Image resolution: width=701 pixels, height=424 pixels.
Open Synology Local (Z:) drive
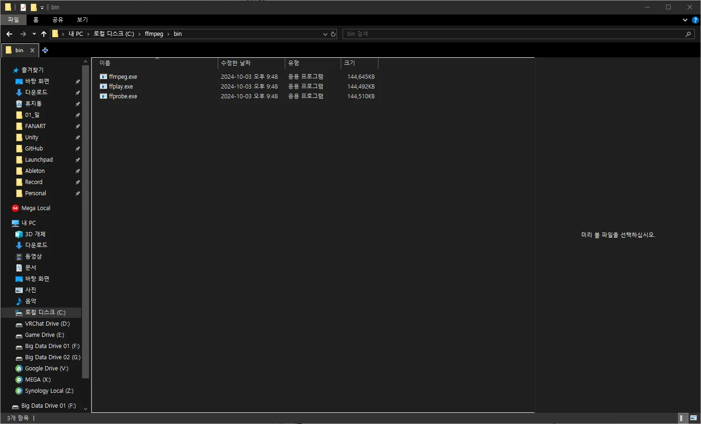click(49, 390)
